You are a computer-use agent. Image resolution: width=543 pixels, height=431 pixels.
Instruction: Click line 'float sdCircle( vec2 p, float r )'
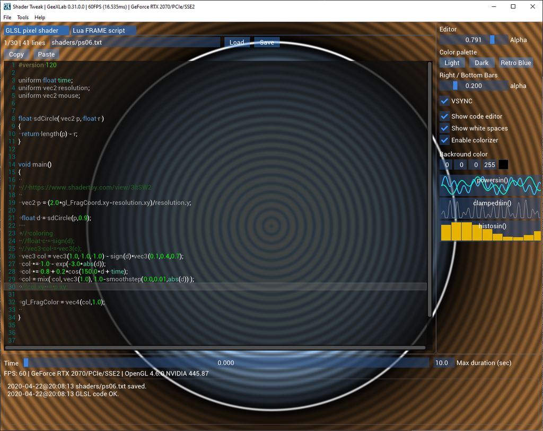61,119
